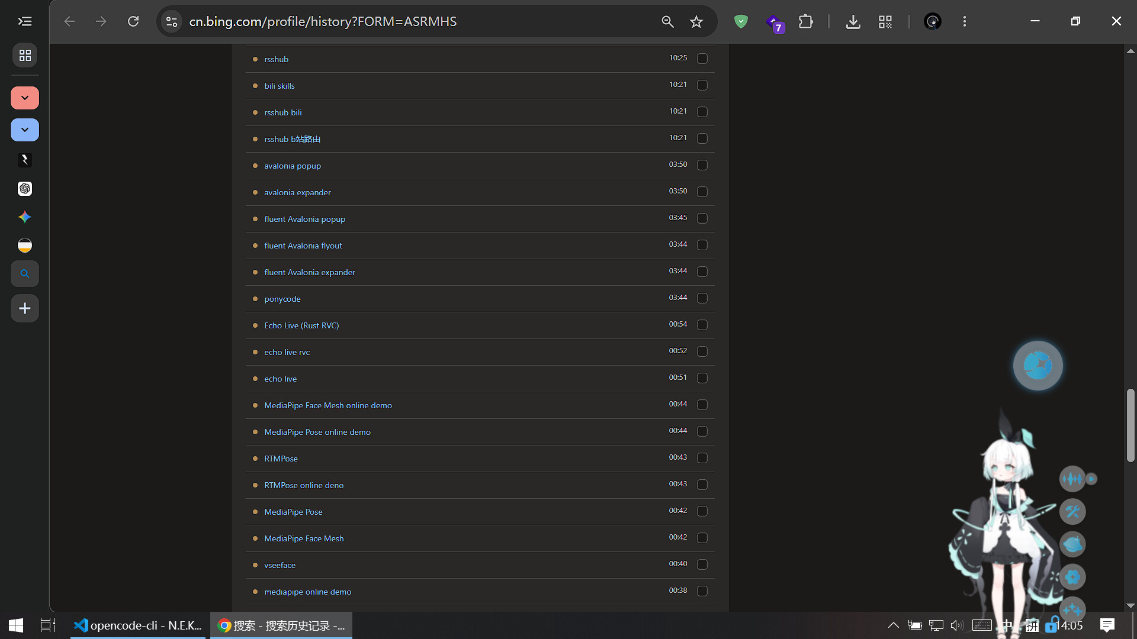Open Echo Live (Rust RVC) search
Image resolution: width=1137 pixels, height=639 pixels.
(301, 325)
